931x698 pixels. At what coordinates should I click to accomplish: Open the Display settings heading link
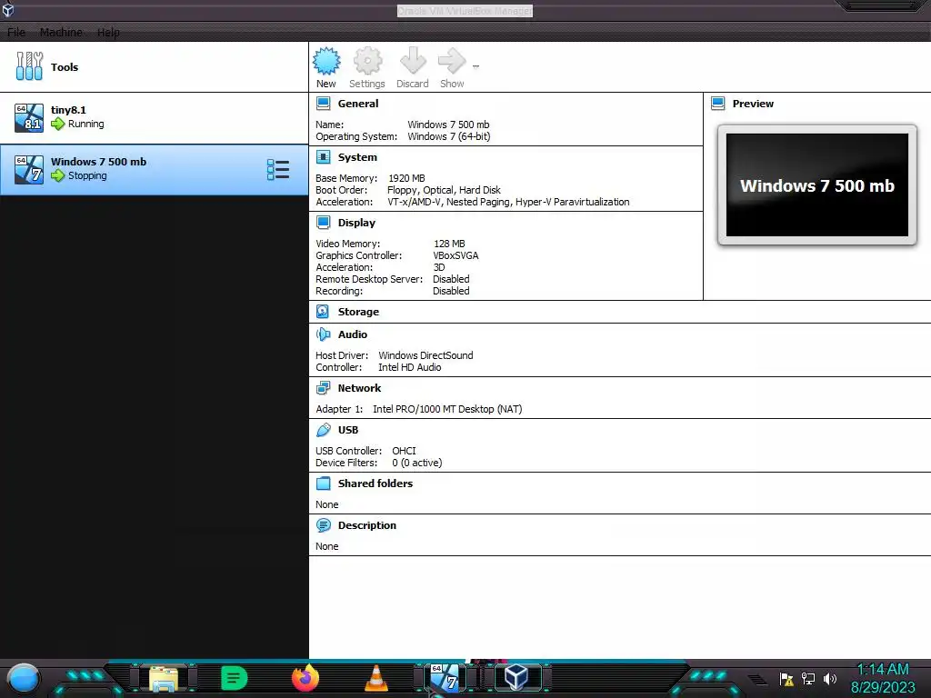pyautogui.click(x=356, y=223)
